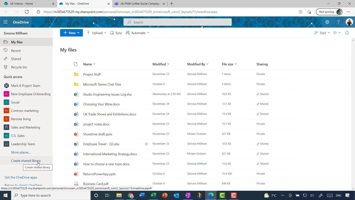The height and width of the screenshot is (200, 355).
Task: Open OneNote from the taskbar
Action: (188, 195)
